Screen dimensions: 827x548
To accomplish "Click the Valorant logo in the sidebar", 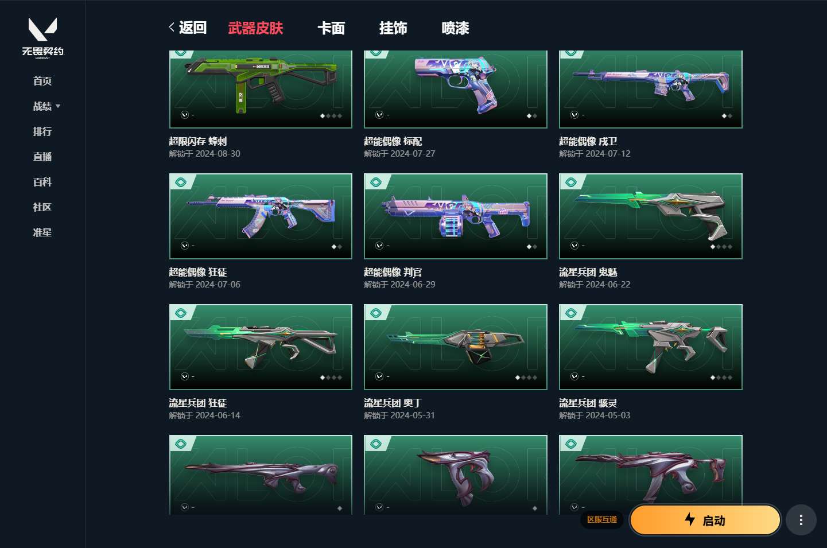I will click(43, 37).
